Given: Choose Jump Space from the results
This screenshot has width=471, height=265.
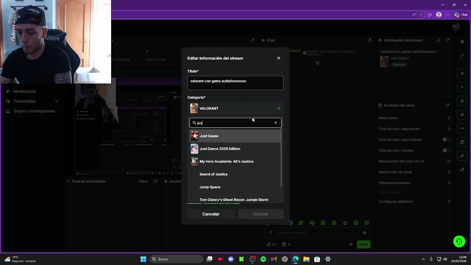Looking at the screenshot, I should [235, 187].
